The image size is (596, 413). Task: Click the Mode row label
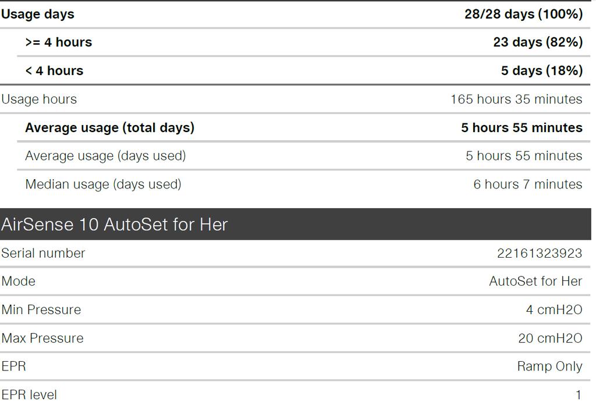click(x=18, y=281)
